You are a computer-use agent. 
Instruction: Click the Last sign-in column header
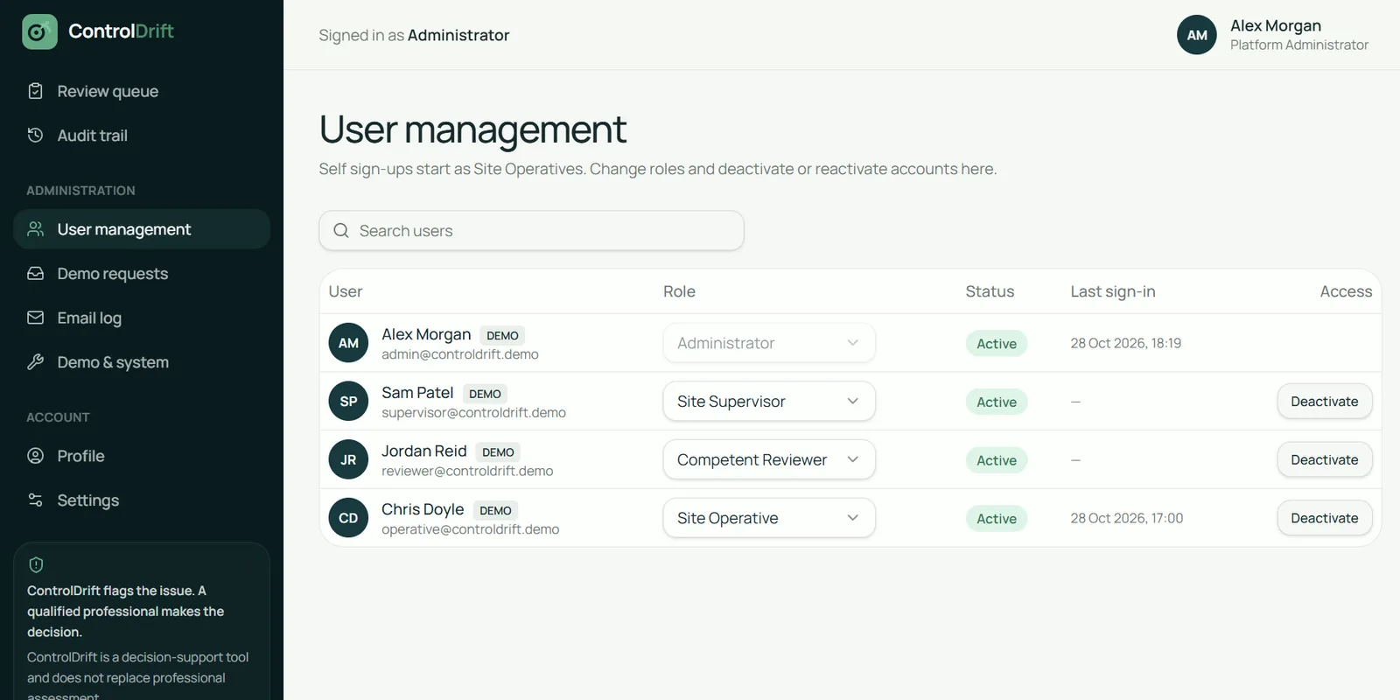pyautogui.click(x=1113, y=291)
